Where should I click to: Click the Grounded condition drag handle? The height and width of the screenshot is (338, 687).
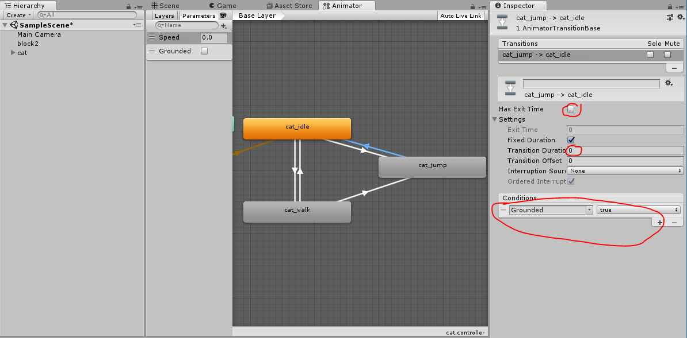coord(503,211)
